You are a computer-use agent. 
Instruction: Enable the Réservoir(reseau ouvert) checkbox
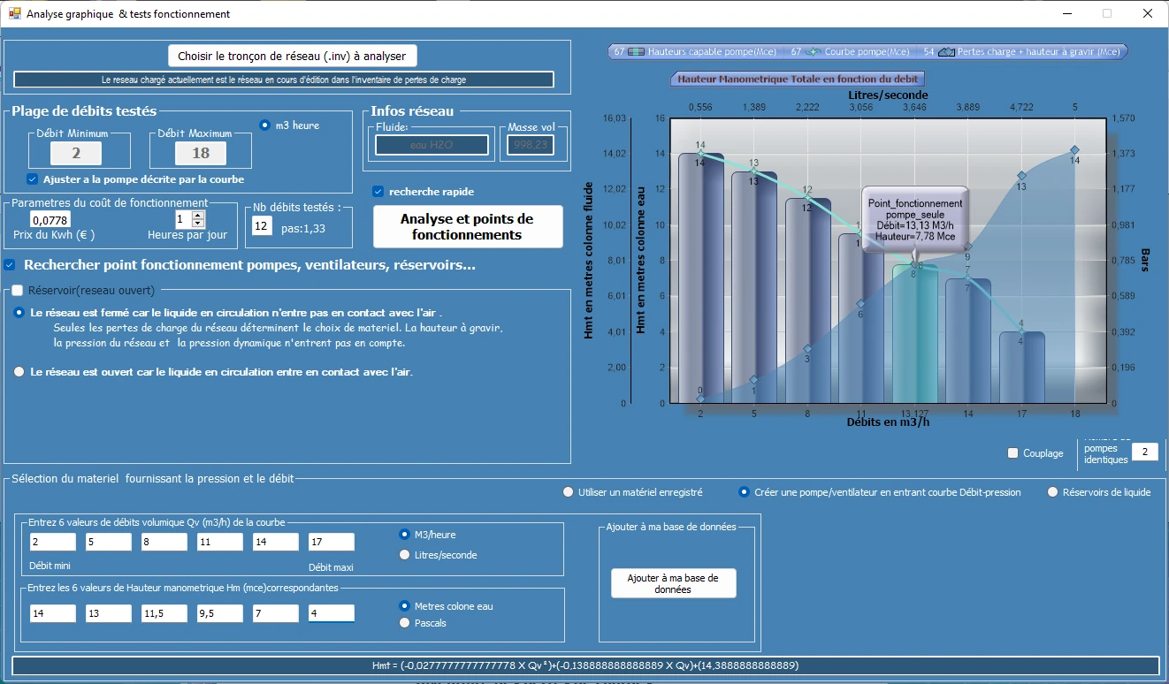click(x=17, y=290)
